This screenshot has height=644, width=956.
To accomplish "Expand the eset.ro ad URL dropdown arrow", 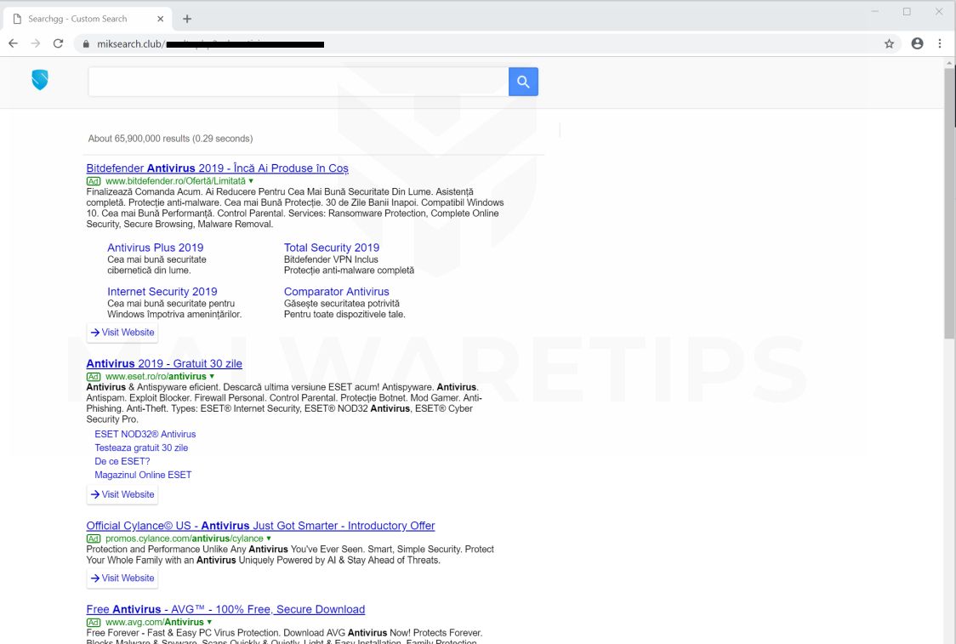I will pos(212,376).
